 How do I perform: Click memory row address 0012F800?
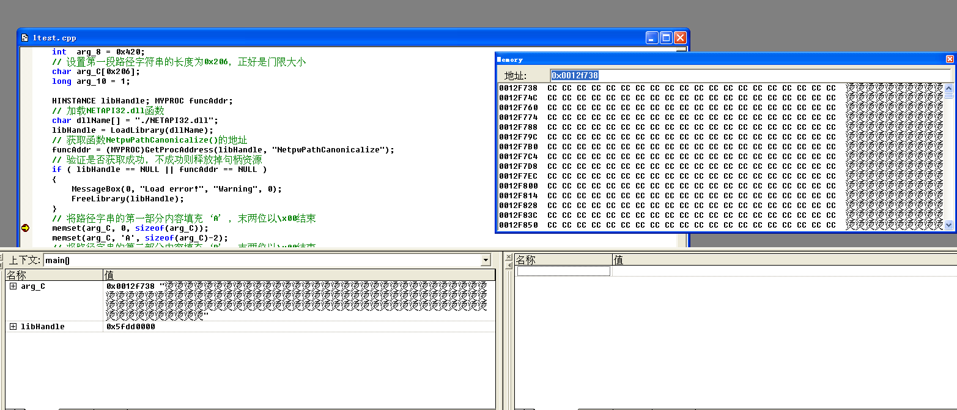tap(519, 186)
